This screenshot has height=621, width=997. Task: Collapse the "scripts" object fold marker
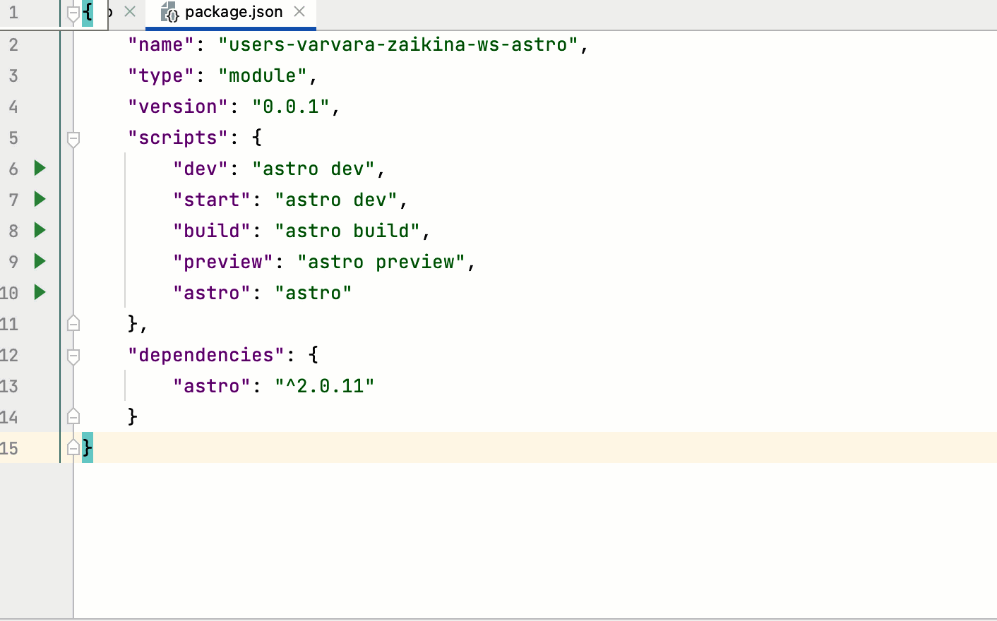point(73,137)
